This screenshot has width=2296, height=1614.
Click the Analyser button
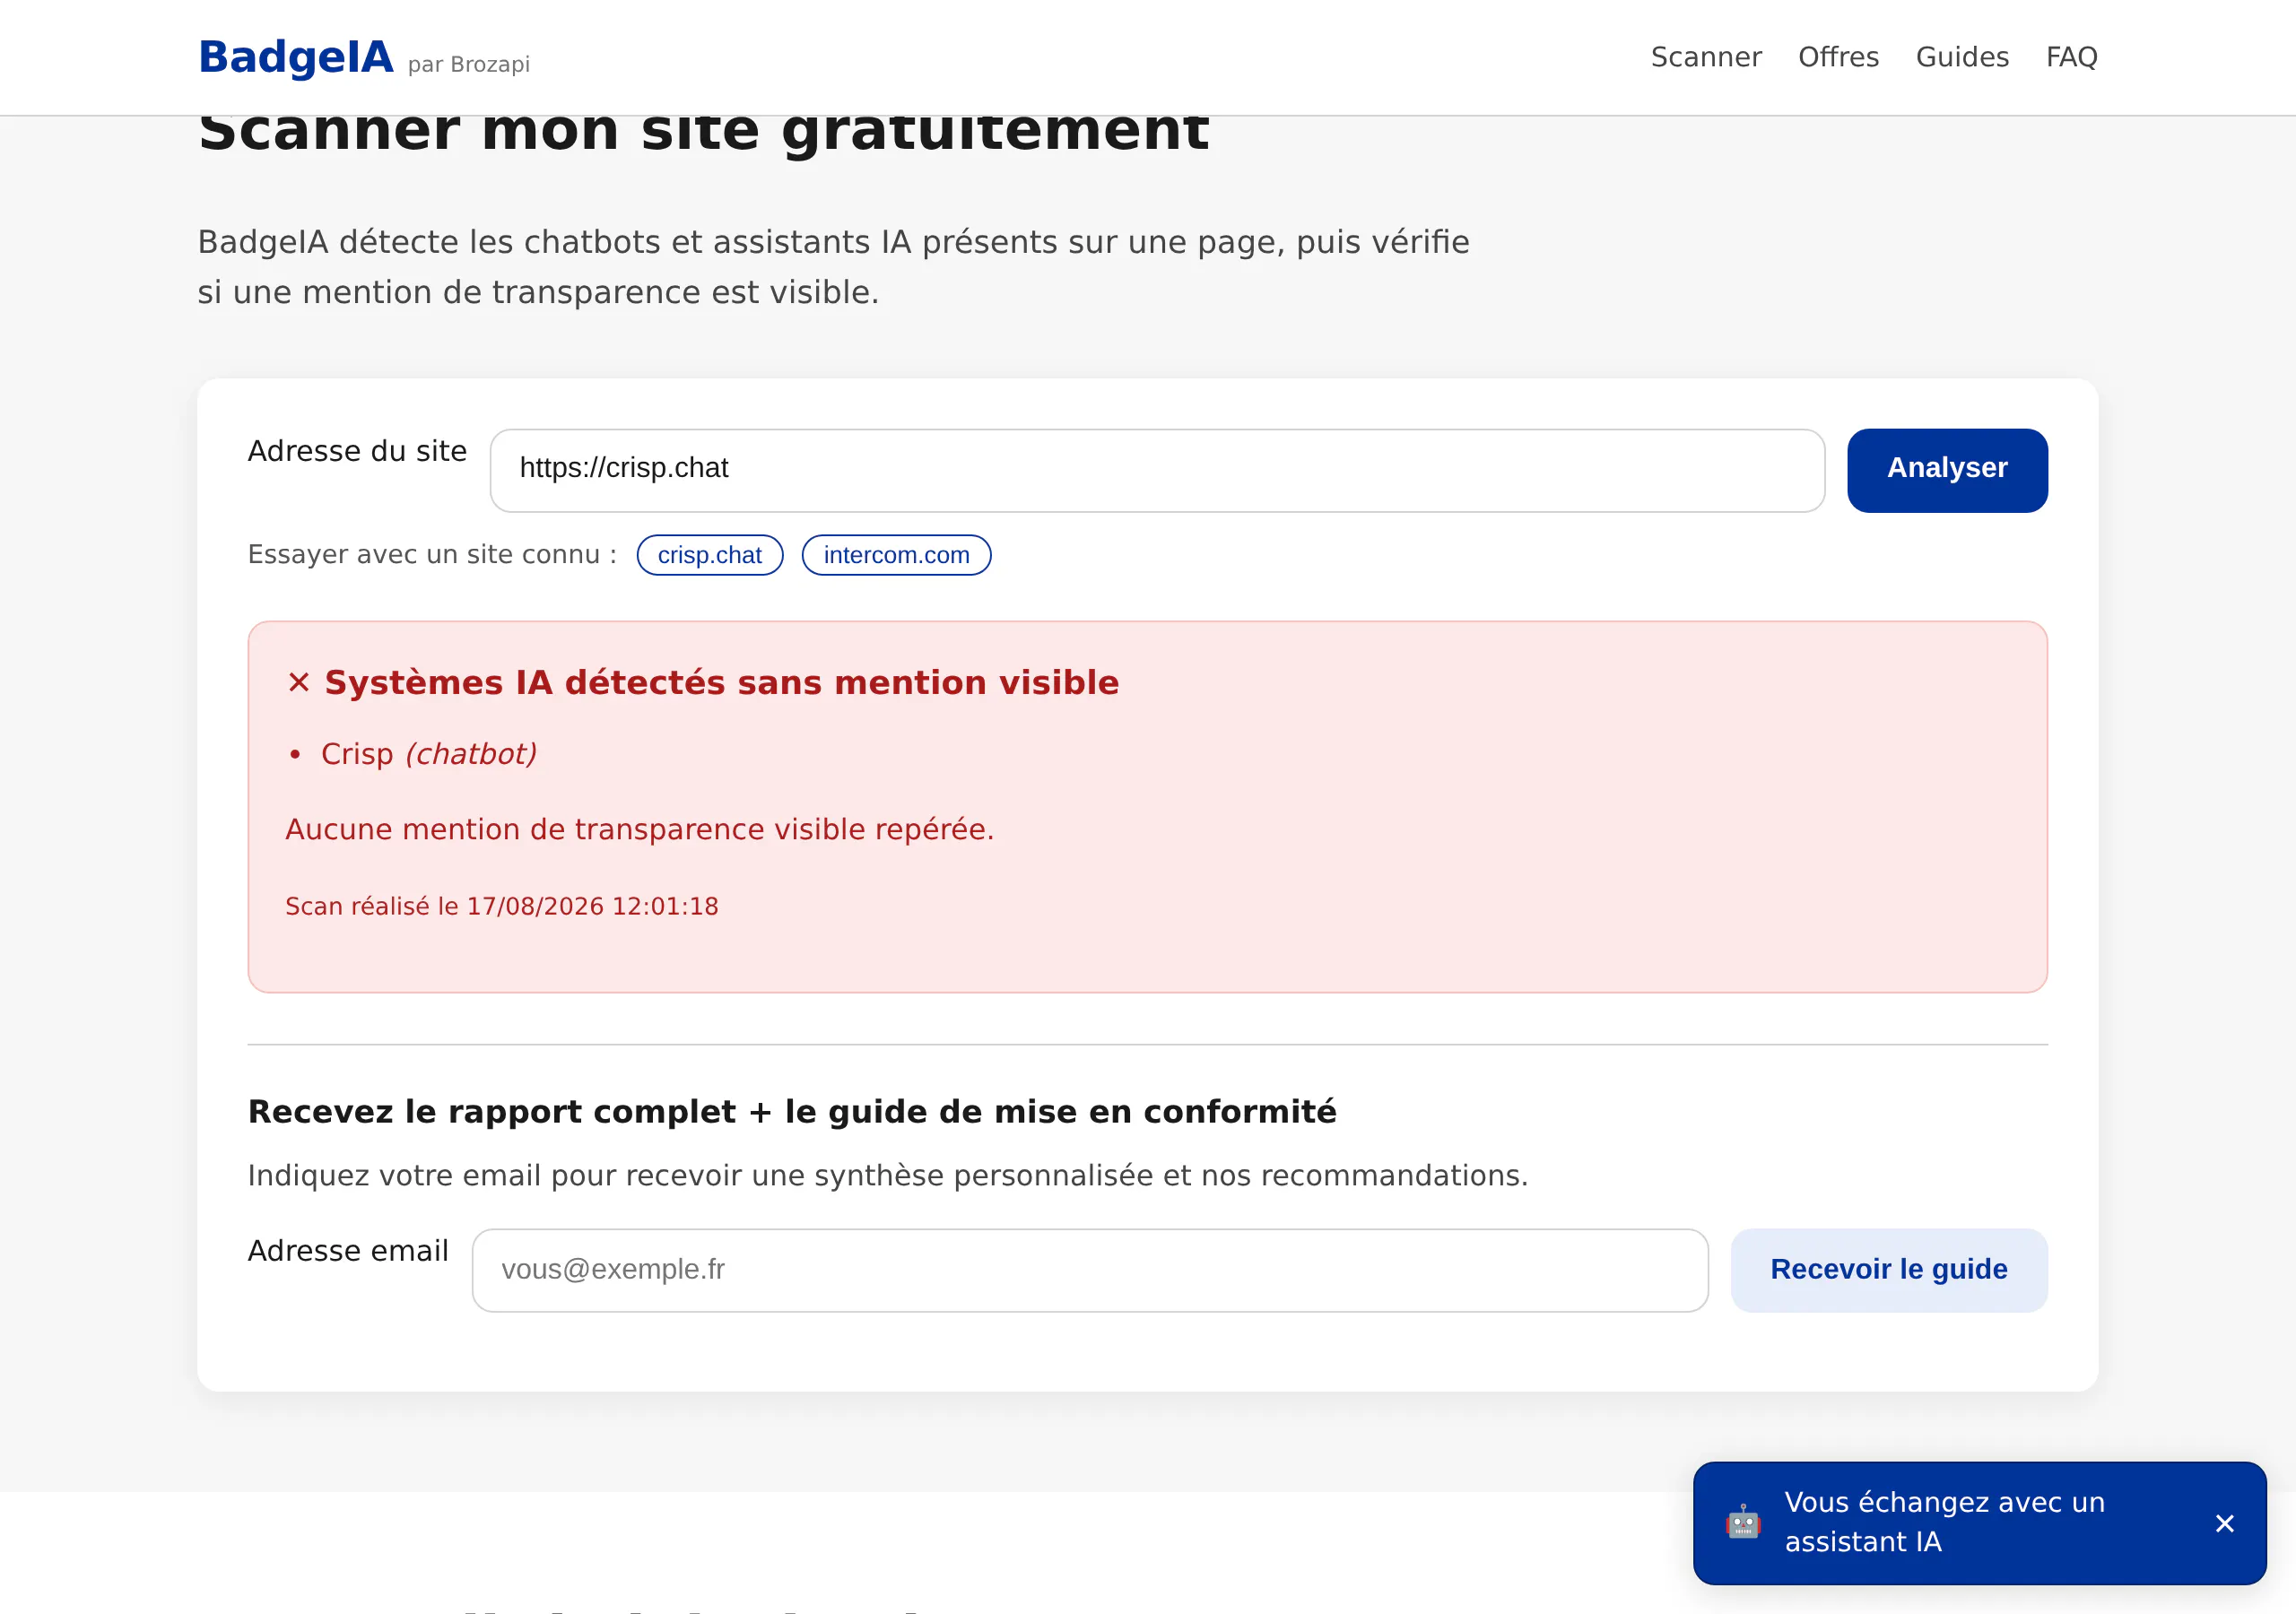tap(1947, 470)
